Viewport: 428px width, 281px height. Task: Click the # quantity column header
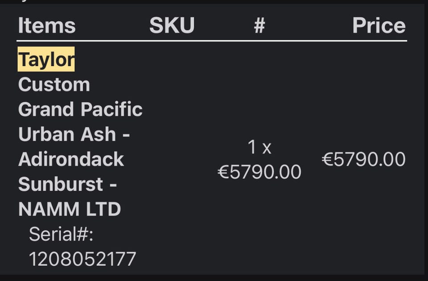coord(259,25)
